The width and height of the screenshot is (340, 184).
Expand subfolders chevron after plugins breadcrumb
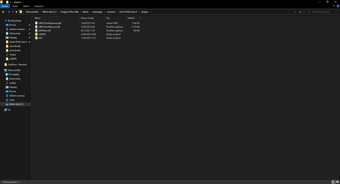pyautogui.click(x=150, y=12)
